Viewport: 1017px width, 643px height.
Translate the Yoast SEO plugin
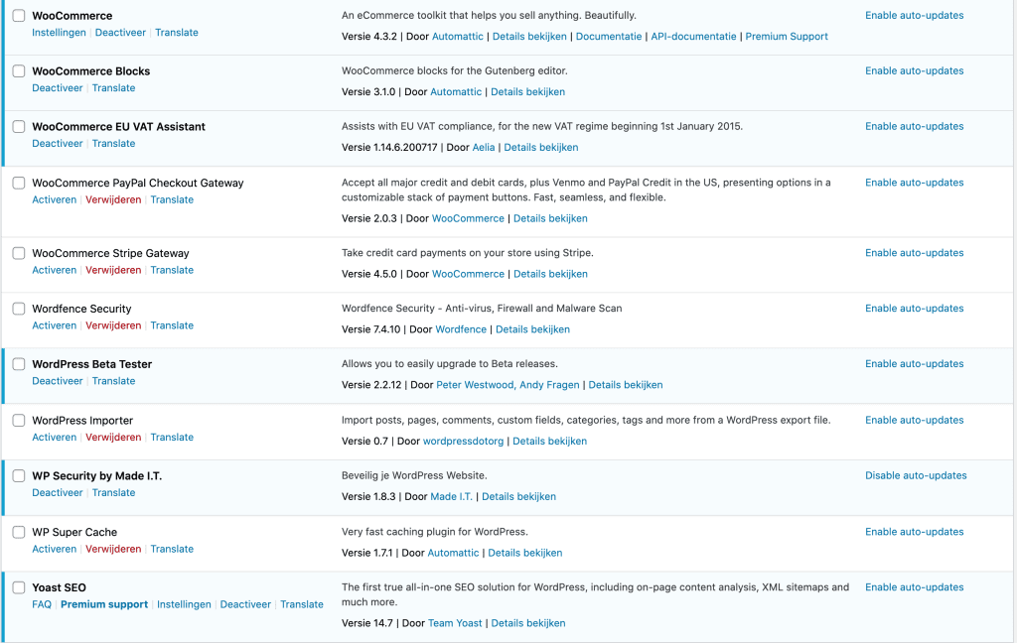302,604
